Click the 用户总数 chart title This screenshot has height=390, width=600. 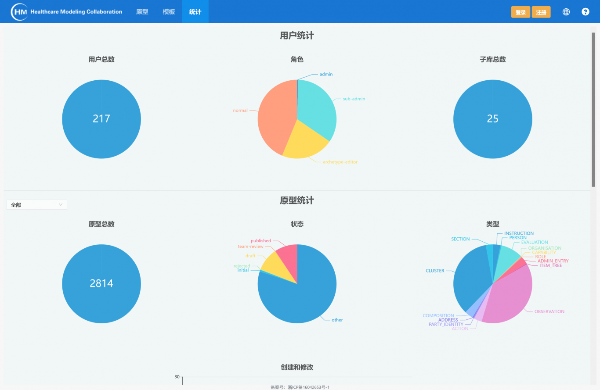tap(101, 59)
